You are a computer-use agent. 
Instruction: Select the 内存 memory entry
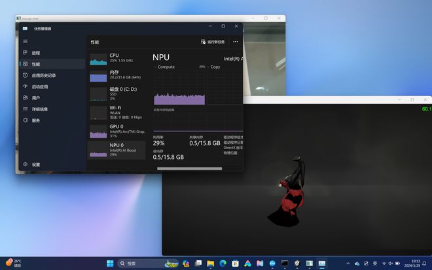[x=117, y=75]
